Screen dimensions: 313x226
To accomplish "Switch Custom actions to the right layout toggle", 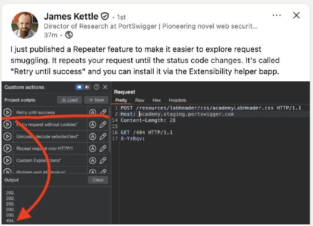I will click(x=87, y=87).
